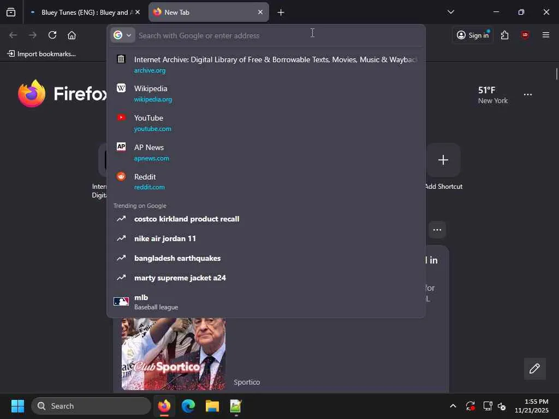Go forward with the forward arrow
This screenshot has height=419, width=559.
tap(33, 35)
